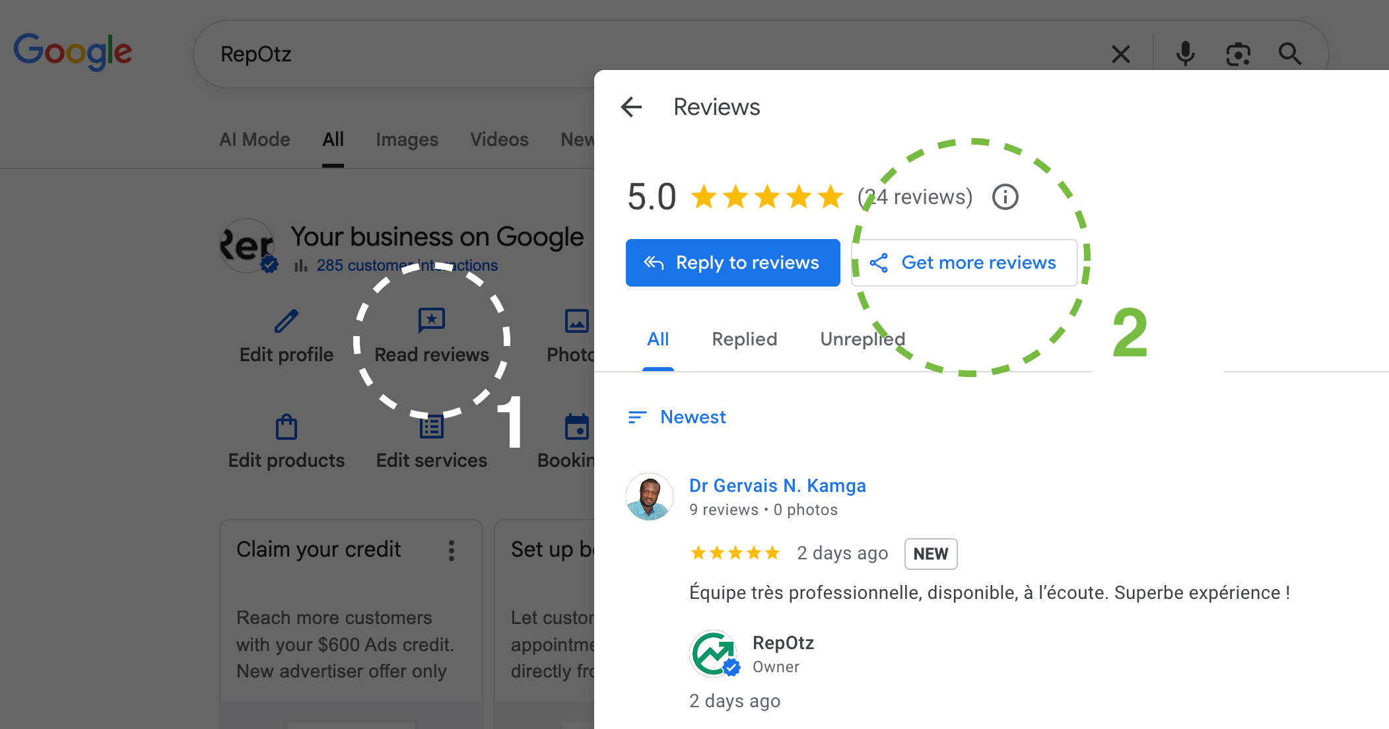1389x729 pixels.
Task: Click the Photos icon
Action: (575, 322)
